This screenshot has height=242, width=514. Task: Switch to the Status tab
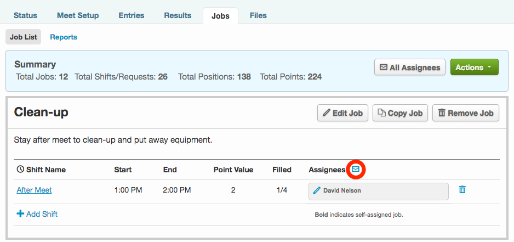click(x=25, y=15)
